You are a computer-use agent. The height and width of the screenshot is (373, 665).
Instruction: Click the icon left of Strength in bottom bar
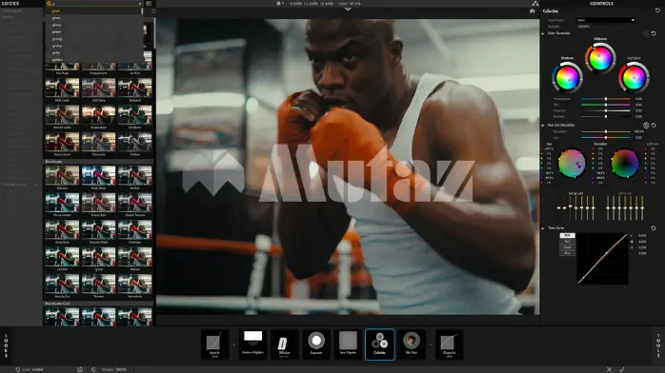[93, 369]
